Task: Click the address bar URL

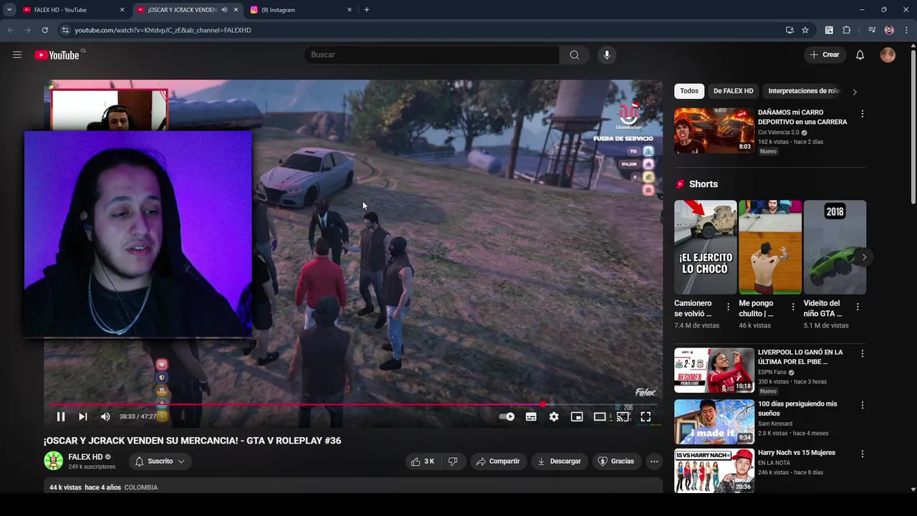Action: point(163,30)
